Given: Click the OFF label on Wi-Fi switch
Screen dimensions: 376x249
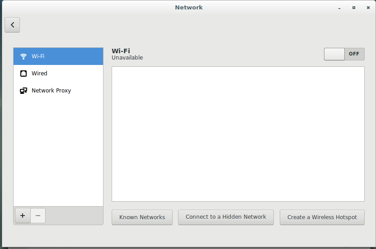Looking at the screenshot, I should pos(354,54).
